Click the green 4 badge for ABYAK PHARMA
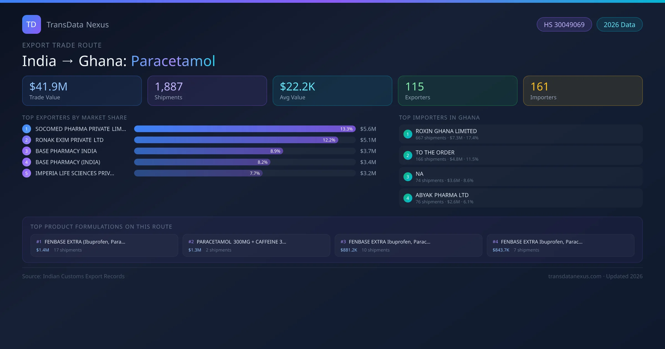The width and height of the screenshot is (665, 349). tap(408, 198)
